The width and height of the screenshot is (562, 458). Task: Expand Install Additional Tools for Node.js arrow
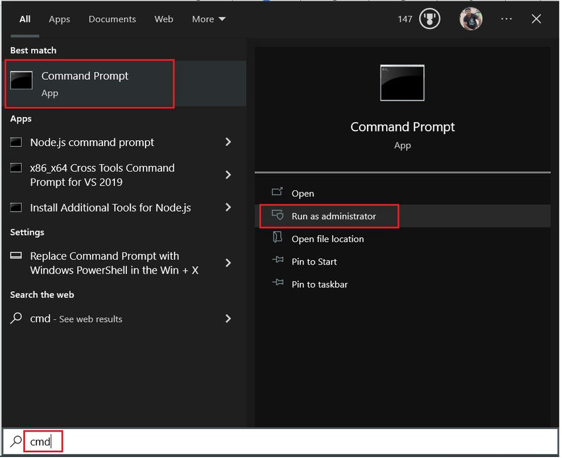pyautogui.click(x=229, y=208)
